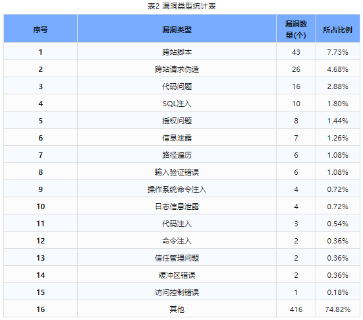Select the 信息泄露 cell in row 6
Image resolution: width=363 pixels, height=320 pixels.
tap(177, 138)
